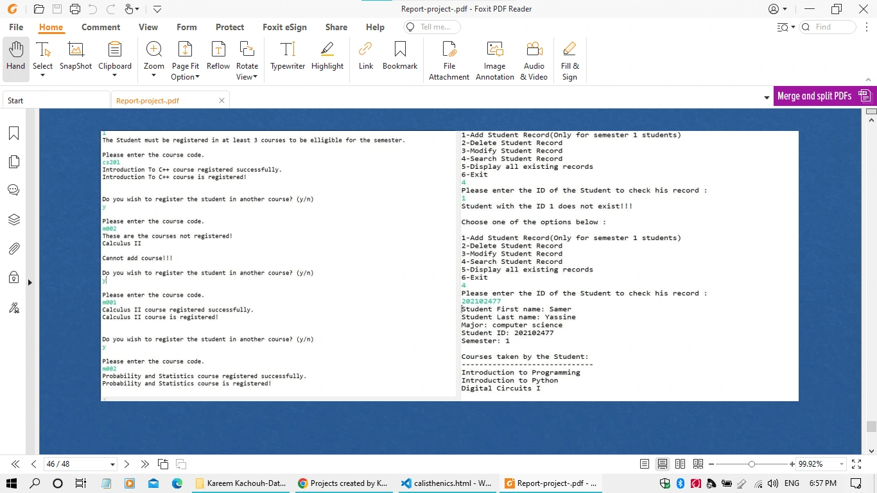Switch to single page view
877x493 pixels.
pyautogui.click(x=645, y=464)
